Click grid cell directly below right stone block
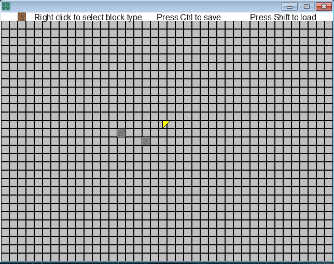The height and width of the screenshot is (264, 334). 146,149
